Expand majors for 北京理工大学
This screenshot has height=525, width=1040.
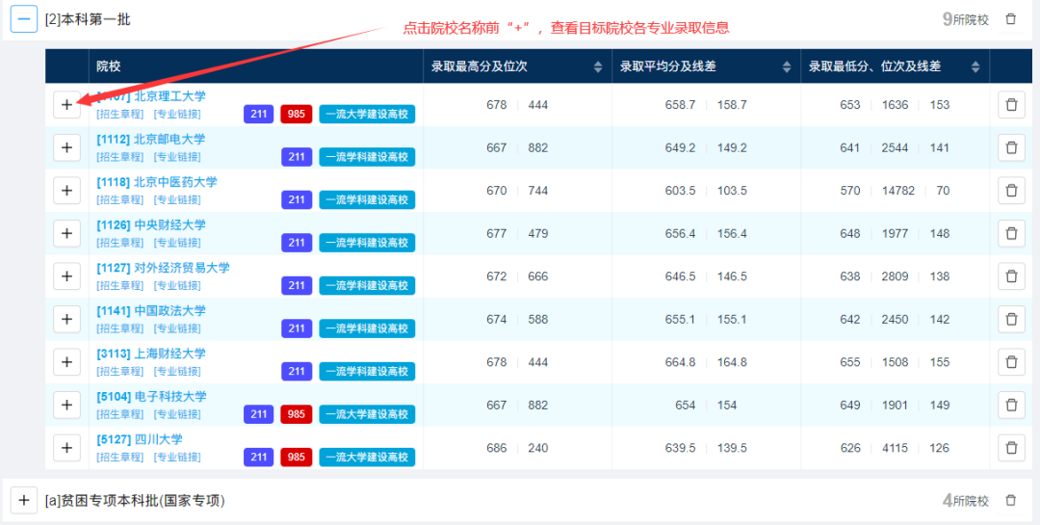[67, 105]
